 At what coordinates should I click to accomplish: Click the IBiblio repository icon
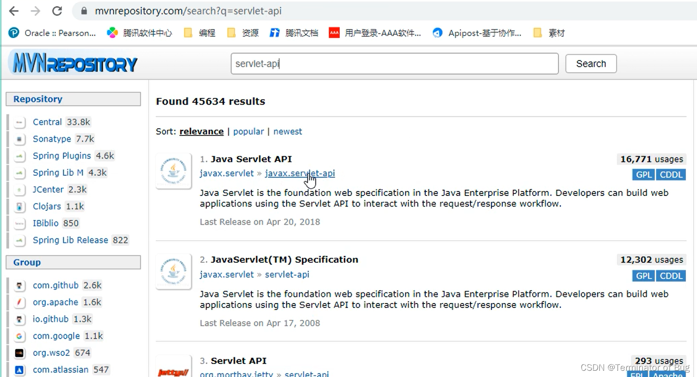coord(19,223)
